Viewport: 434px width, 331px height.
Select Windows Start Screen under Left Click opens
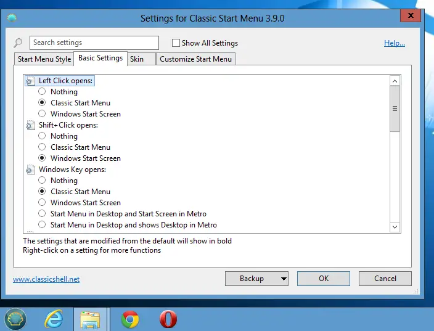click(42, 113)
